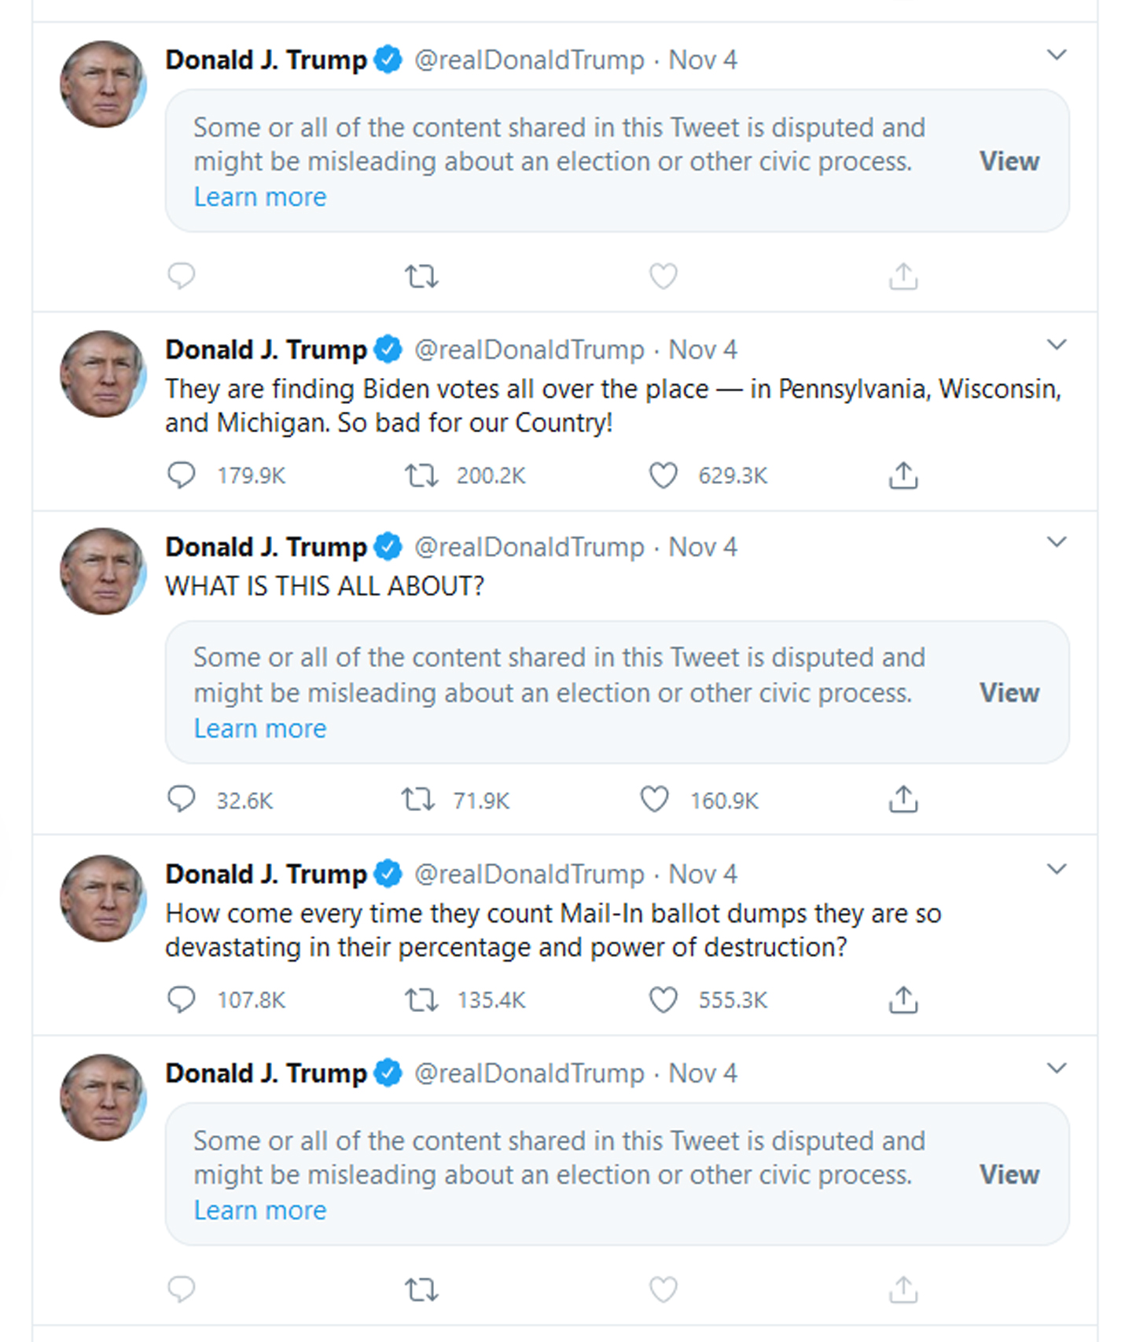Retweet the 'WHAT IS THIS ALL ABOUT?' tweet

click(417, 800)
